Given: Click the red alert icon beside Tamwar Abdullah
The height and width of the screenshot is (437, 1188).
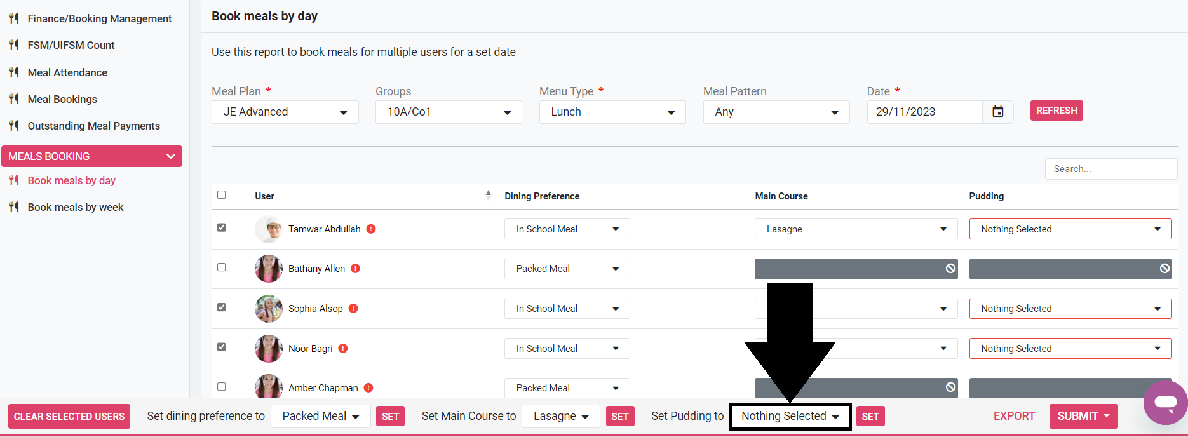Looking at the screenshot, I should [x=371, y=229].
